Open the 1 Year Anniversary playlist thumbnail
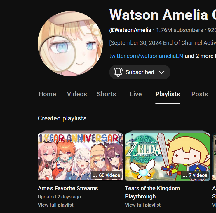Viewport: 216px width, 213px height. point(81,157)
